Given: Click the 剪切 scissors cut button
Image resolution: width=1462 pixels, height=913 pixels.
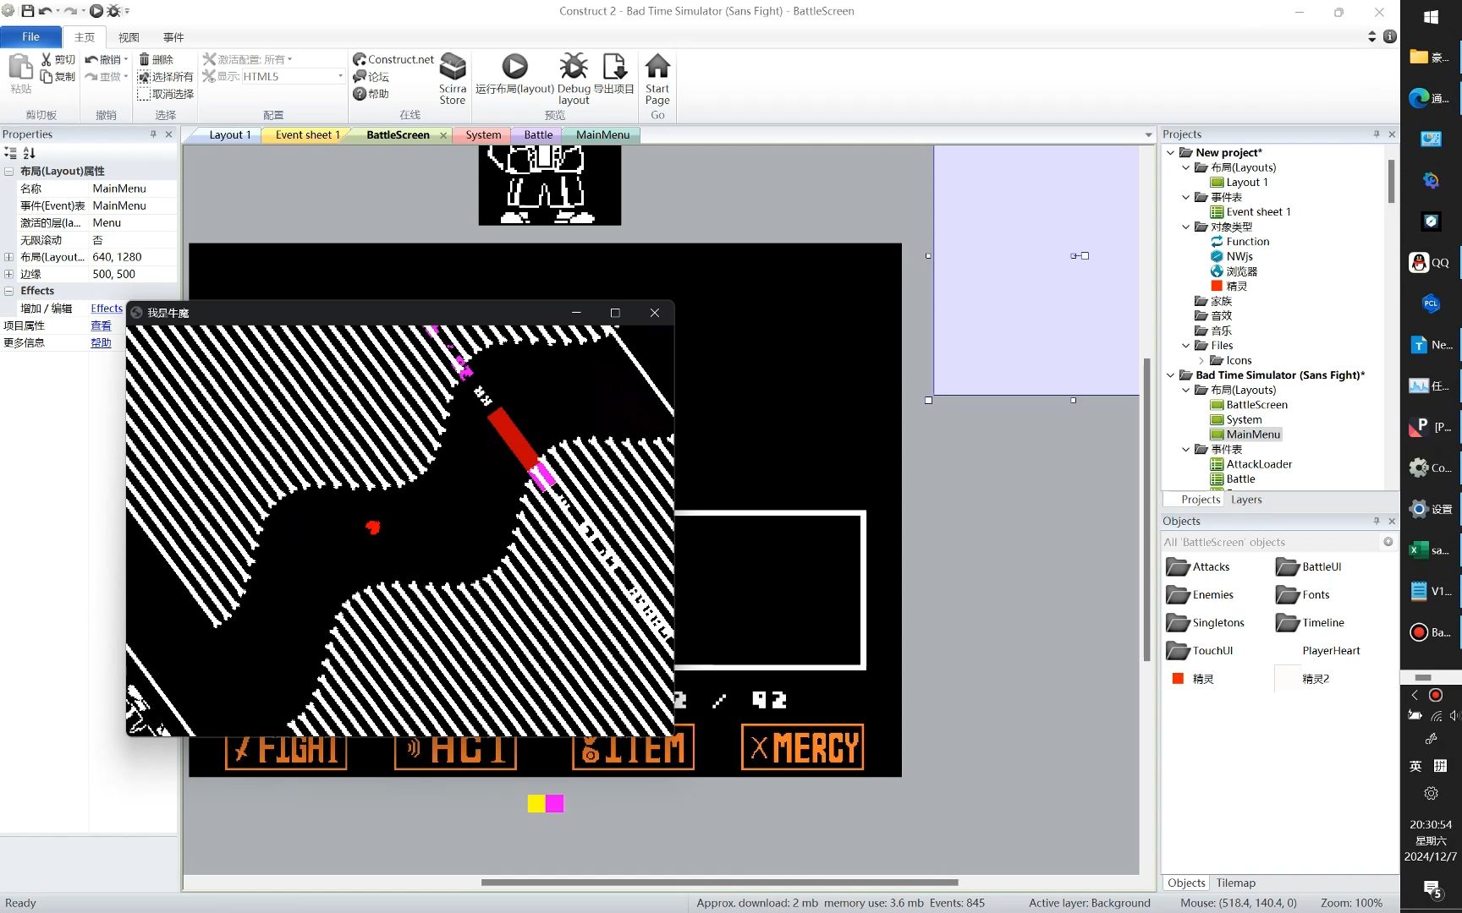Looking at the screenshot, I should 58,59.
